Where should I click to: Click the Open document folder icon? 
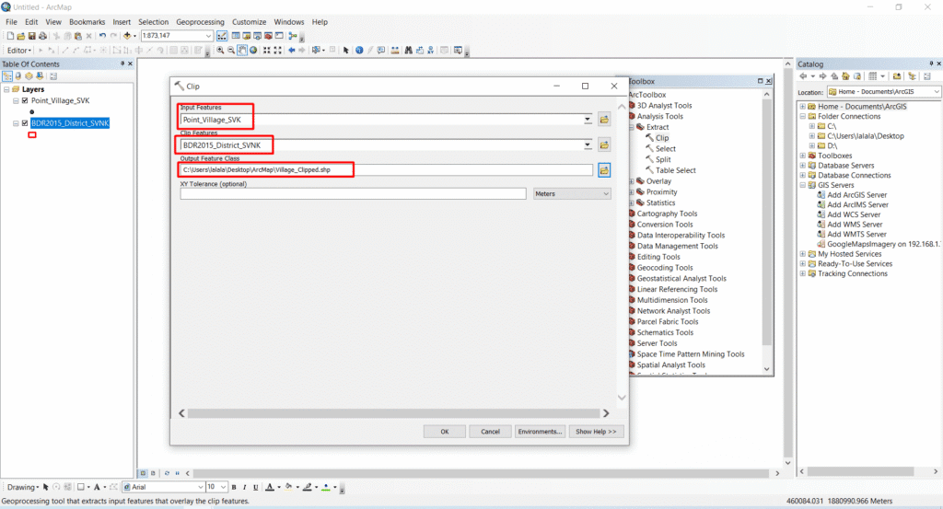click(x=20, y=36)
